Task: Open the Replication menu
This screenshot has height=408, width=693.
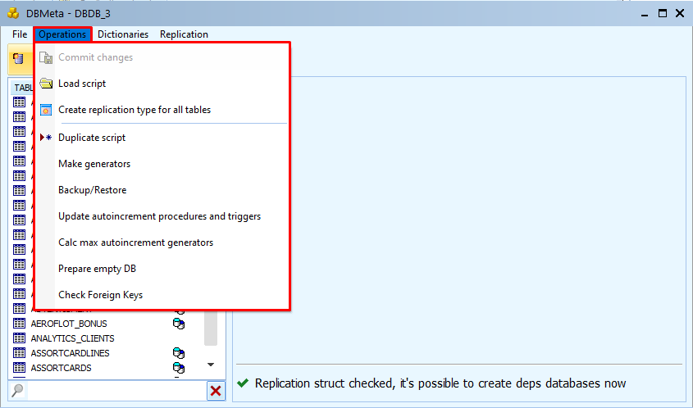Action: point(184,34)
